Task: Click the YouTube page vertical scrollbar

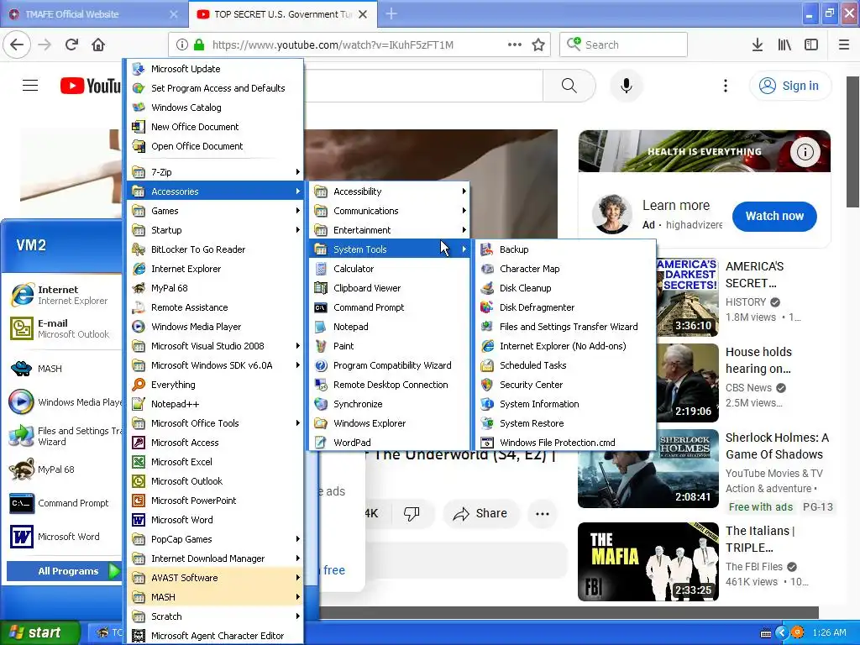Action: coord(852,141)
